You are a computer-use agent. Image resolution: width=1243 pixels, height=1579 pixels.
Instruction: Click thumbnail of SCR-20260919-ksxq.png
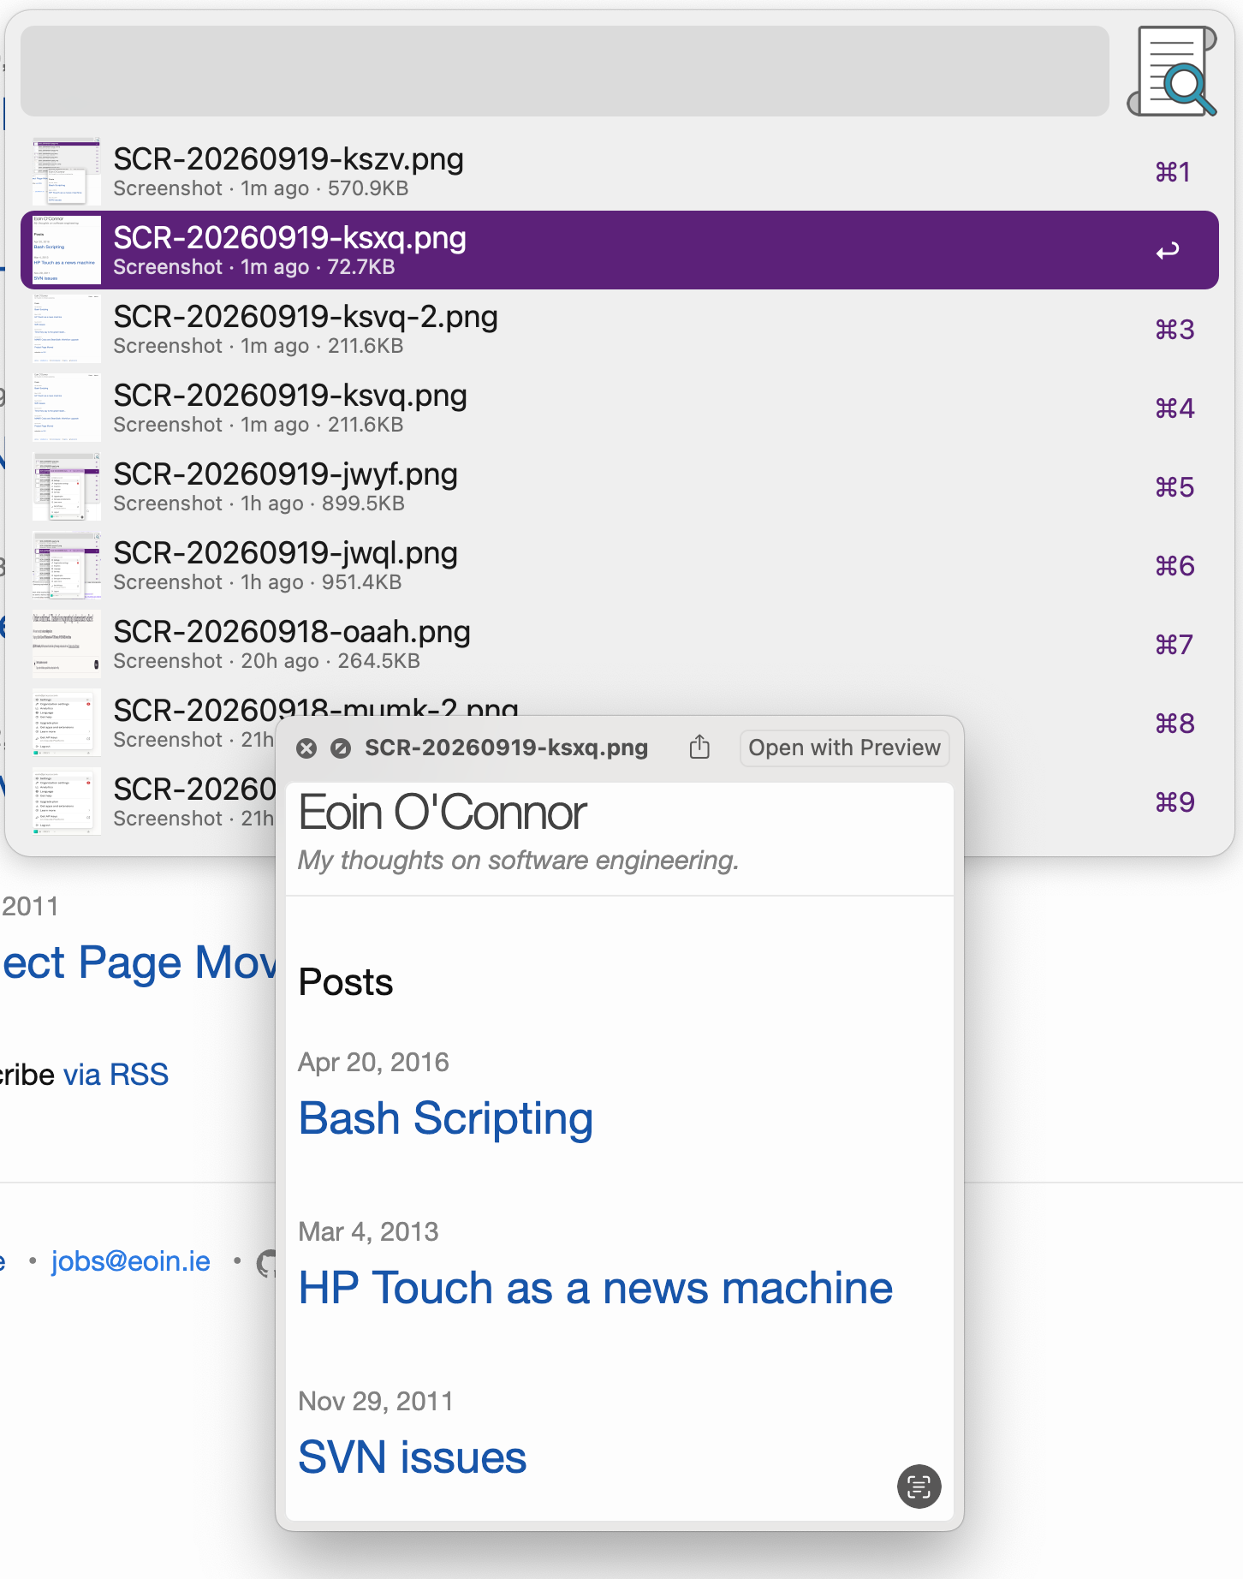click(67, 250)
